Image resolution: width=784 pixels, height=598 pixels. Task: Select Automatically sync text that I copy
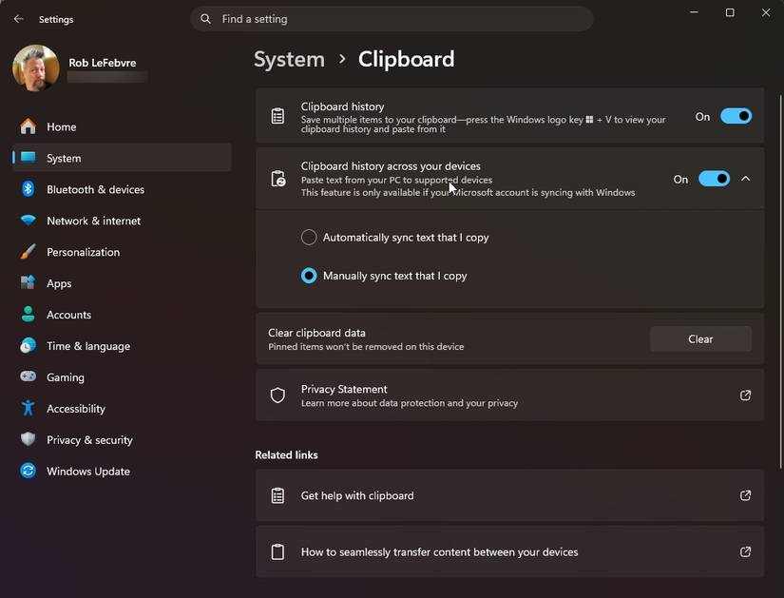pos(308,237)
